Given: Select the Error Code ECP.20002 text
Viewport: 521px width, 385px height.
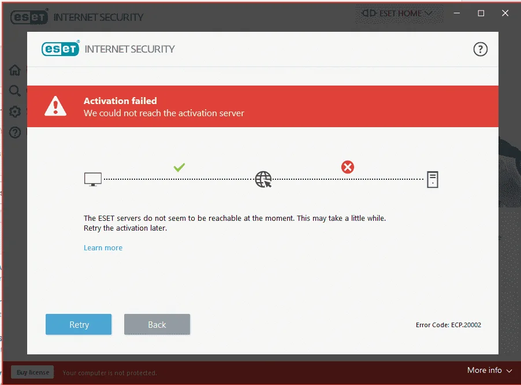Looking at the screenshot, I should [x=448, y=325].
